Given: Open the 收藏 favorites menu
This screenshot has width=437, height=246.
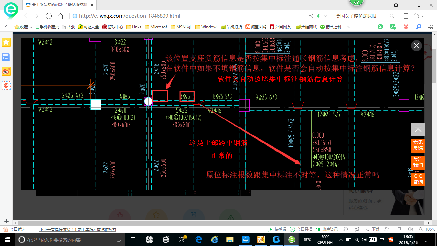Looking at the screenshot, I should click(x=23, y=27).
